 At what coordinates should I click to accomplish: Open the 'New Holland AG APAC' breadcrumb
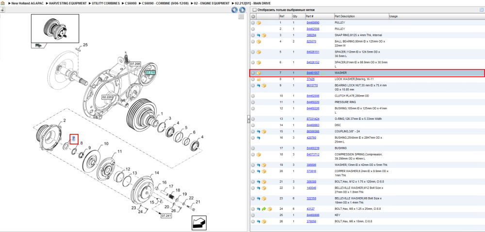(28, 3)
